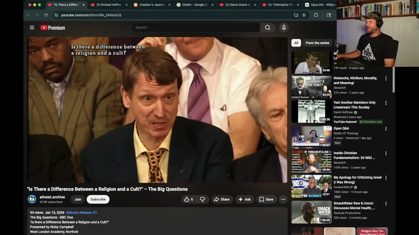Open options menu for Inside Christian Fundamentalism video
419x235 pixels.
tap(386, 153)
